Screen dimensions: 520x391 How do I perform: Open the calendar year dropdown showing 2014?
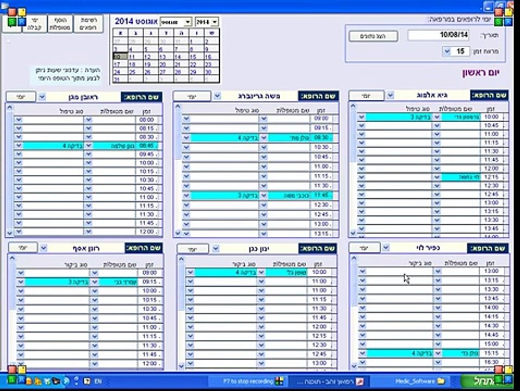pos(214,22)
